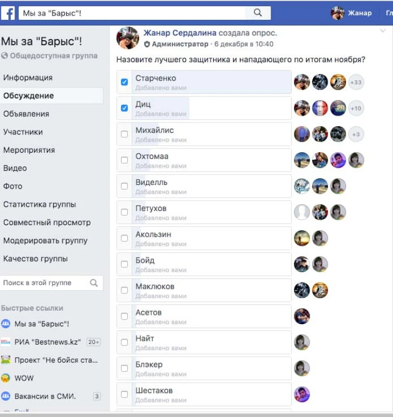Image resolution: width=393 pixels, height=417 pixels.
Task: Open the post options chevron menu
Action: pos(383,31)
